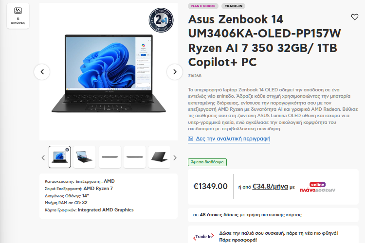
Task: Click the online πλάνο δόσεων logo
Action: [x=317, y=188]
